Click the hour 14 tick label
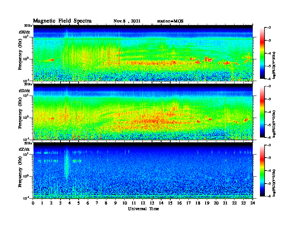Viewport: 301px width, 233px height. (x=161, y=203)
